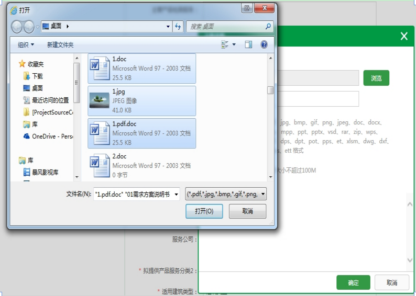Viewport: 416px width, 296px height.
Task: Open 暴风影视库 in sidebar
Action: [x=41, y=173]
